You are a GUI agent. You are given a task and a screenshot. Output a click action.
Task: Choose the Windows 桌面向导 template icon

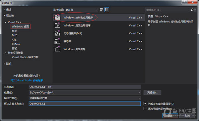(57, 49)
